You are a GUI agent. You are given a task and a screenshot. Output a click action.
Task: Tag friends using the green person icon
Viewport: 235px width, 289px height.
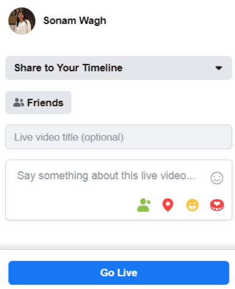[x=144, y=205]
